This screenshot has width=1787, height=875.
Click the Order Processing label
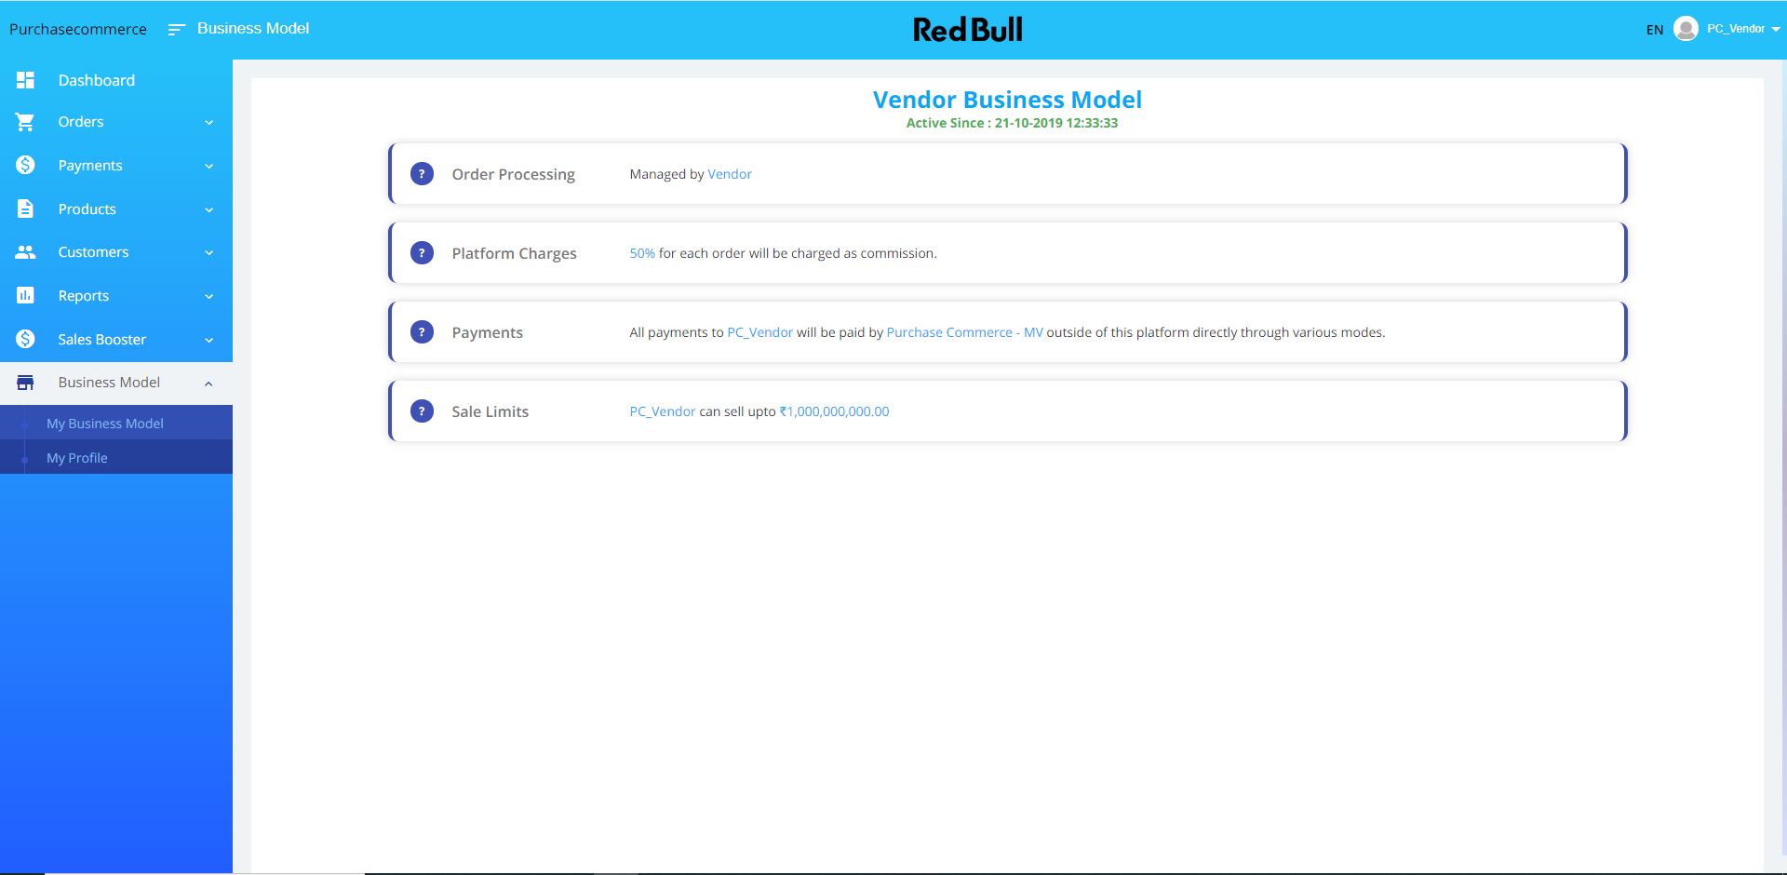coord(513,174)
